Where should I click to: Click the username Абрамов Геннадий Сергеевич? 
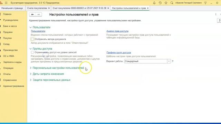pos(189,3)
